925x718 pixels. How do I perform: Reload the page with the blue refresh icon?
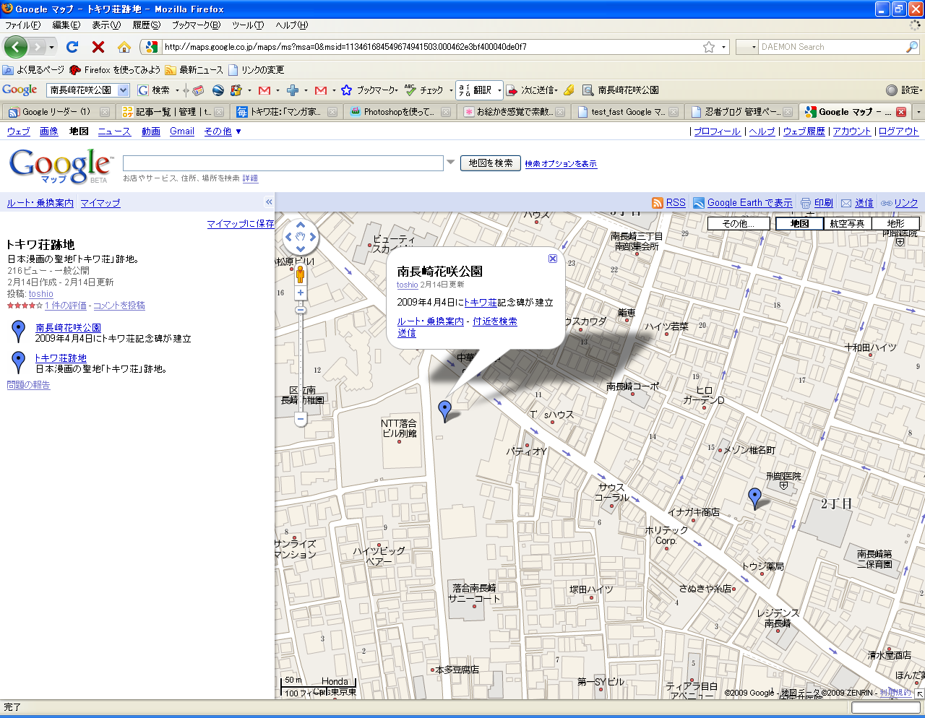[x=72, y=47]
